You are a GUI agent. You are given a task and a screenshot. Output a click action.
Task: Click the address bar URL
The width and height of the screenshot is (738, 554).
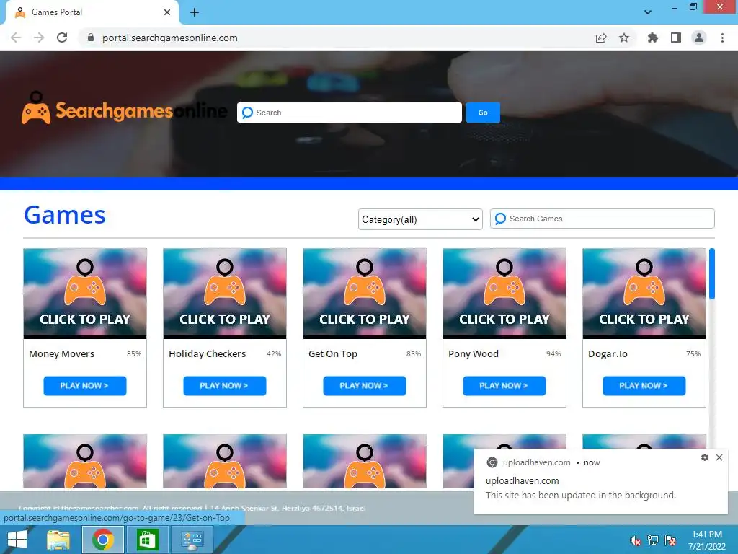pyautogui.click(x=170, y=38)
